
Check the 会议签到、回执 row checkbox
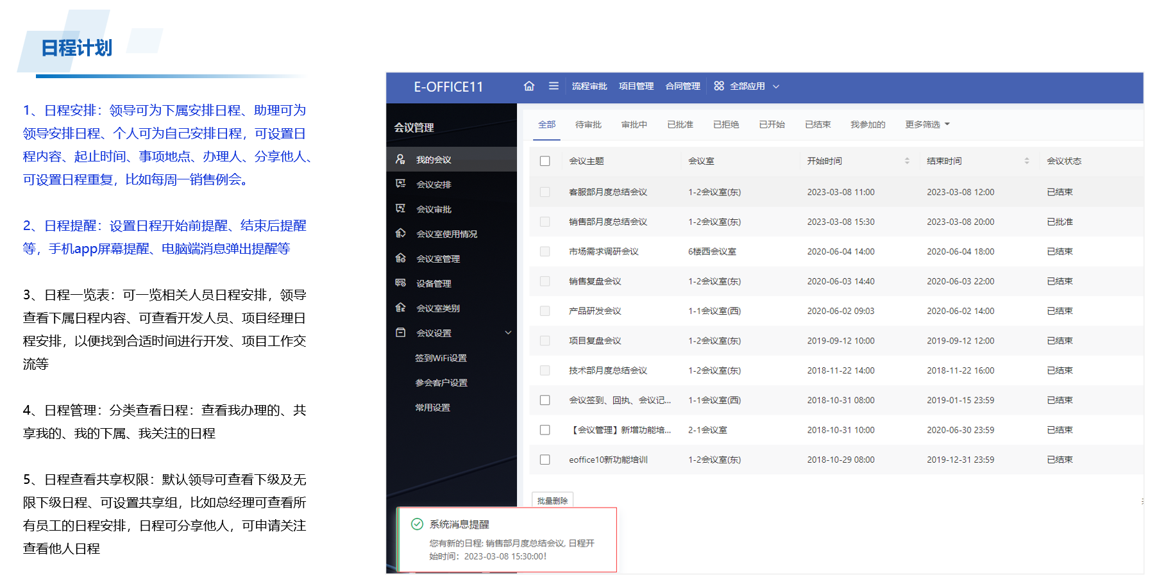click(x=545, y=400)
